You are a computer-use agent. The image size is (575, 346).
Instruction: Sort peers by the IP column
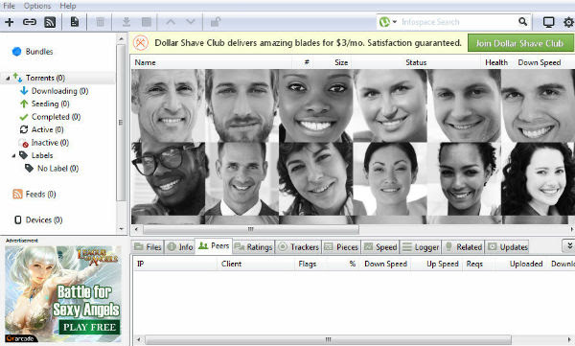tap(140, 264)
